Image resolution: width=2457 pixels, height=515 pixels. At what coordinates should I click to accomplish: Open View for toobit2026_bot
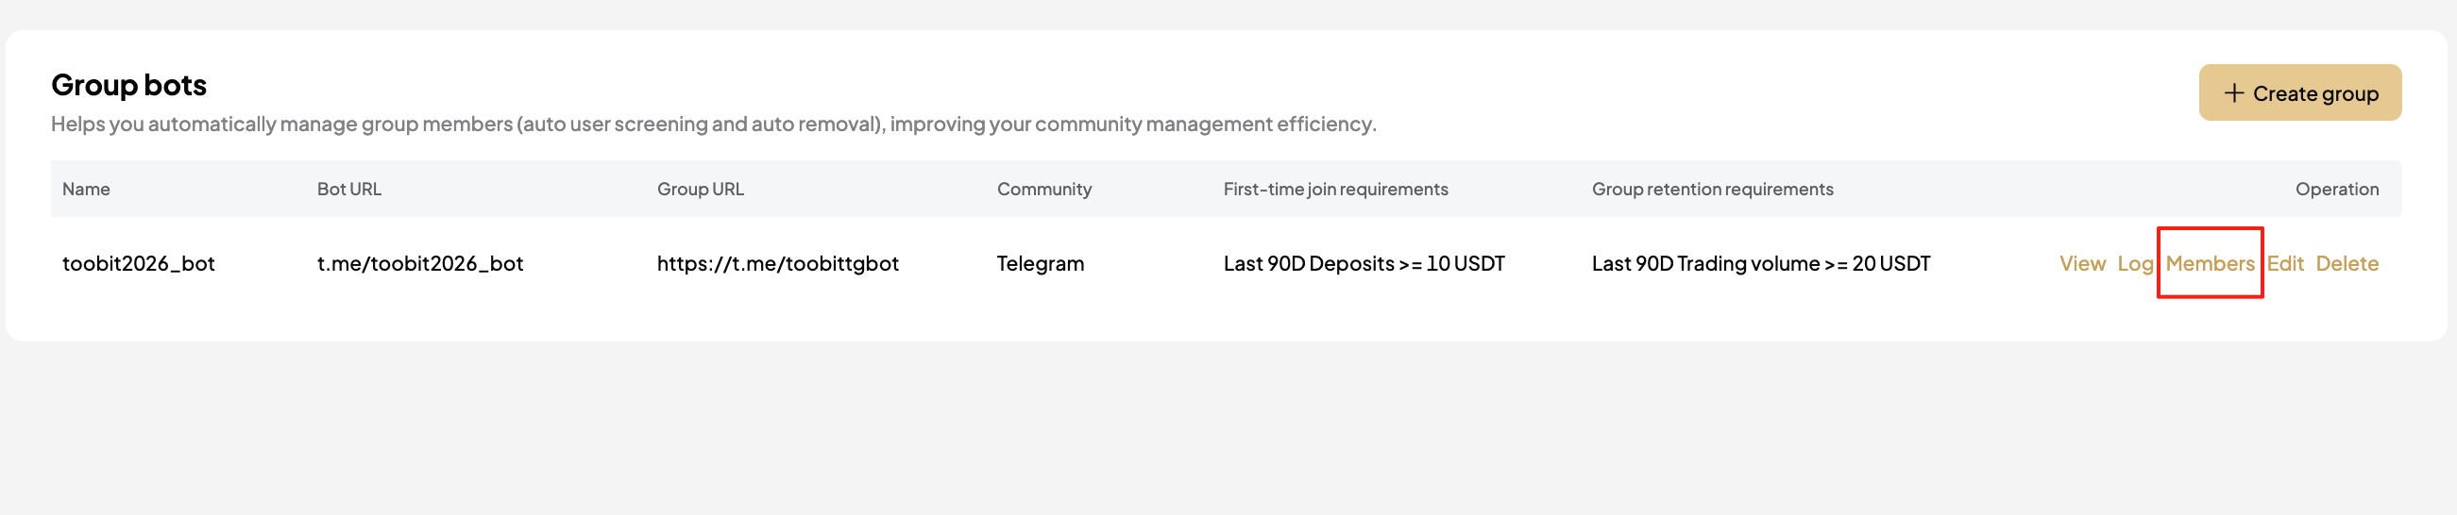(2081, 264)
